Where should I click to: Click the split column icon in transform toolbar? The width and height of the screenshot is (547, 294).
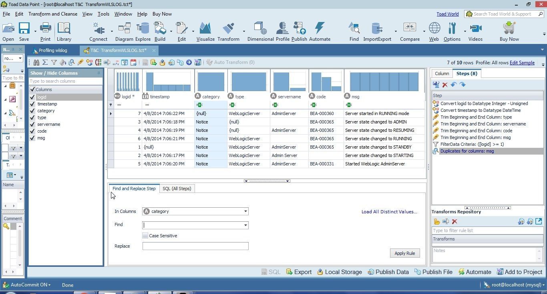[x=125, y=62]
